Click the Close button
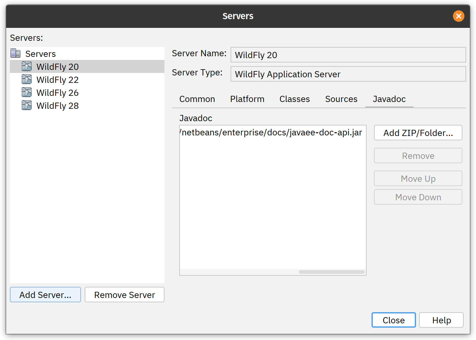476x340 pixels. click(394, 320)
